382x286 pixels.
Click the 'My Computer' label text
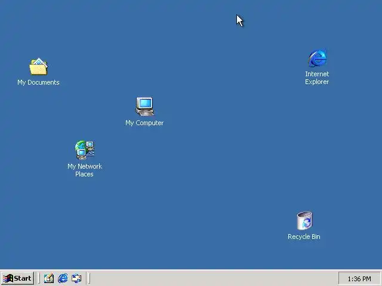point(144,123)
